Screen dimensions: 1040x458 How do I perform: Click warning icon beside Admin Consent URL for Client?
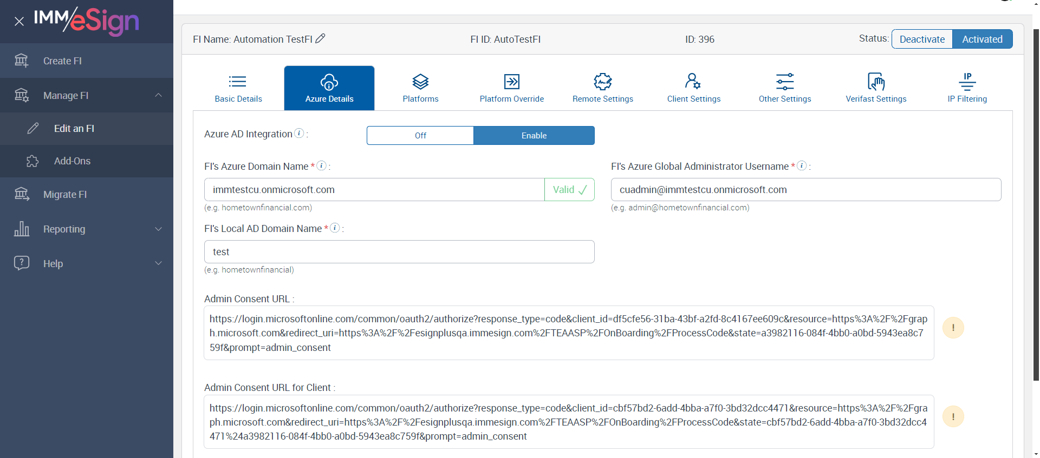(953, 416)
